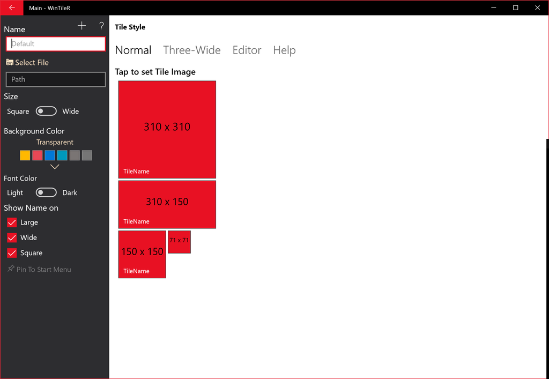Add a new tile with the plus icon
The width and height of the screenshot is (549, 379).
click(x=81, y=25)
